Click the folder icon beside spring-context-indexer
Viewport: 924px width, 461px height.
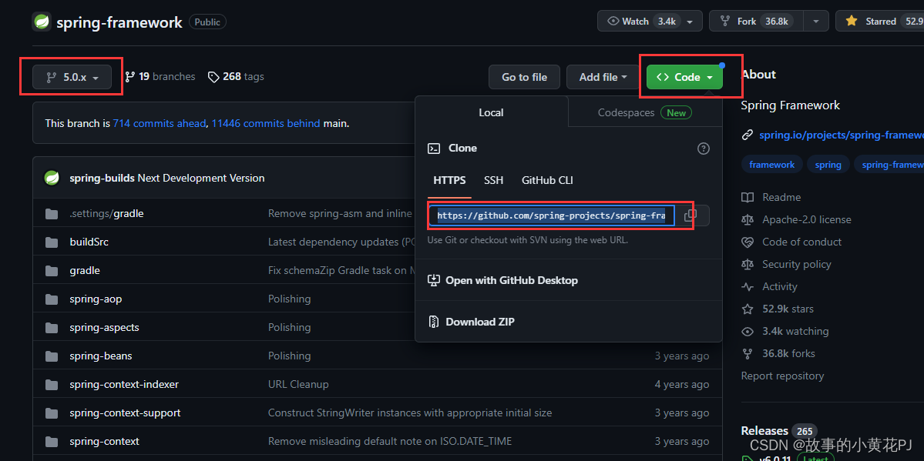[52, 385]
